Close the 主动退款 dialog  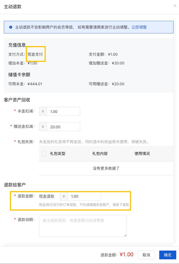(x=175, y=6)
